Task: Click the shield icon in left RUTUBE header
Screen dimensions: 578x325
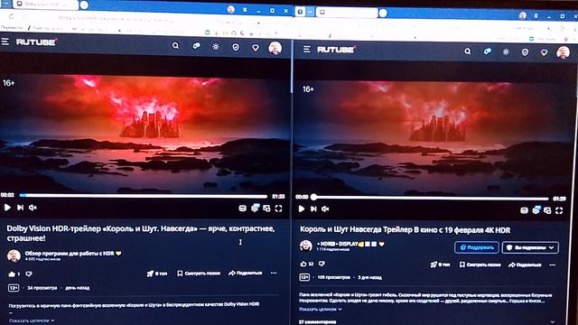Action: [236, 47]
